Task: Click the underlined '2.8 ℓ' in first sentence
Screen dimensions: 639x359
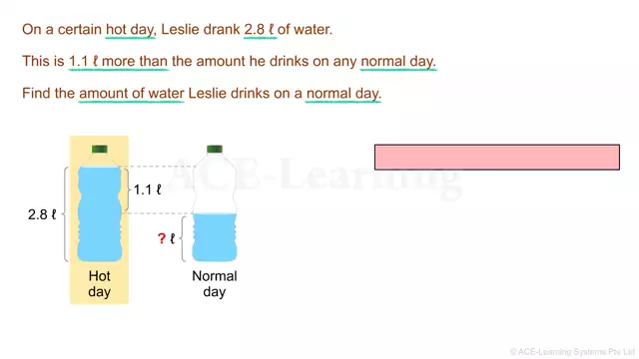Action: (x=260, y=30)
